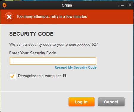The width and height of the screenshot is (134, 112).
Task: Uncheck the Recognize this computer checkbox
Action: click(12, 76)
